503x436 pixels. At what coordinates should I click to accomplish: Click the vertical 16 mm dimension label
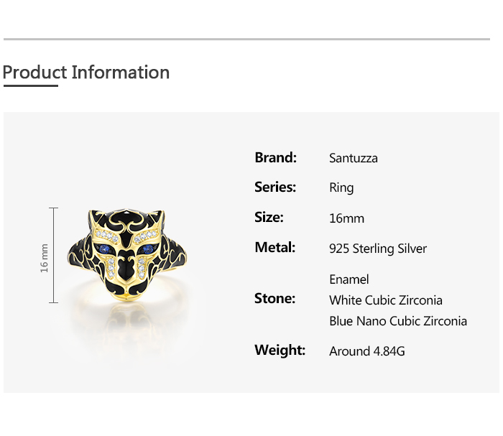(44, 257)
